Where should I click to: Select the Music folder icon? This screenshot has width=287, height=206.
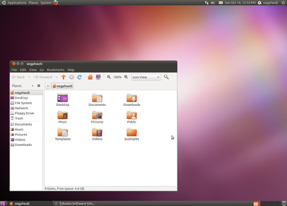(63, 115)
